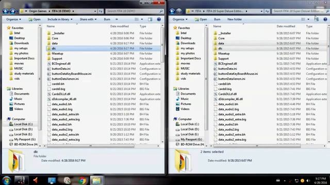330x185 pixels.
Task: Select buttonData.ini in right window
Action: 227,68
